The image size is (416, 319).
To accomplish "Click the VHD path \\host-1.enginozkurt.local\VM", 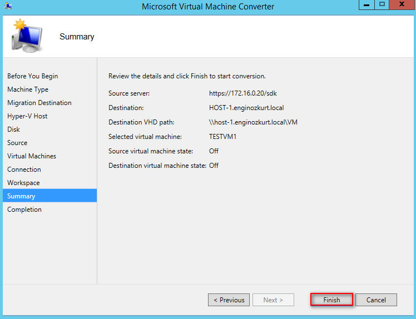I will click(253, 122).
